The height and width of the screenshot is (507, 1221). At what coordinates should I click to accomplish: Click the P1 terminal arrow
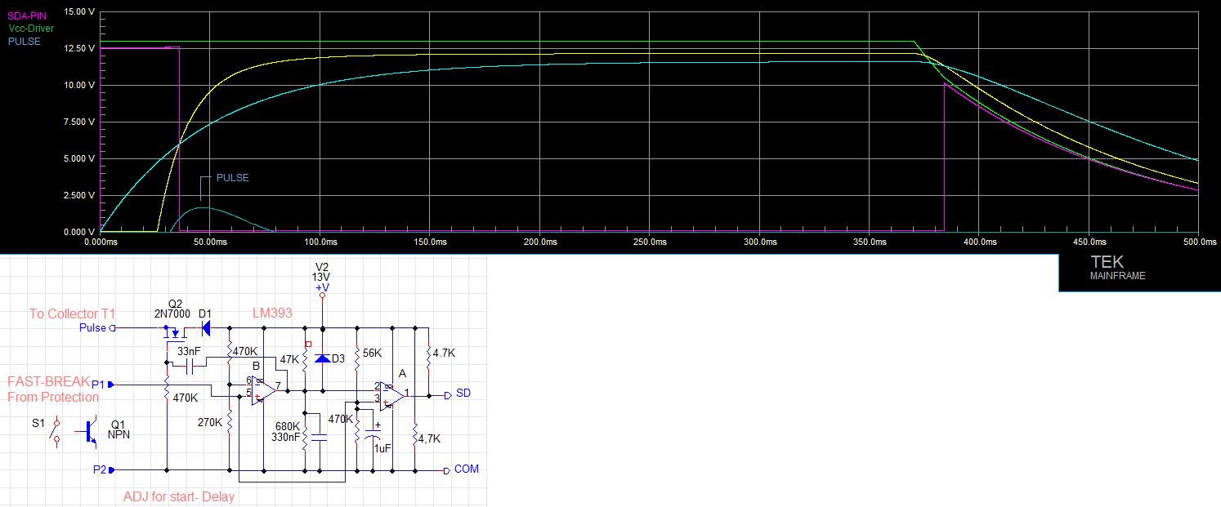coord(112,383)
